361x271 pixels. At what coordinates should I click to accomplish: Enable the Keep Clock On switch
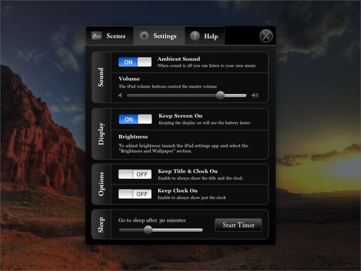tap(135, 194)
